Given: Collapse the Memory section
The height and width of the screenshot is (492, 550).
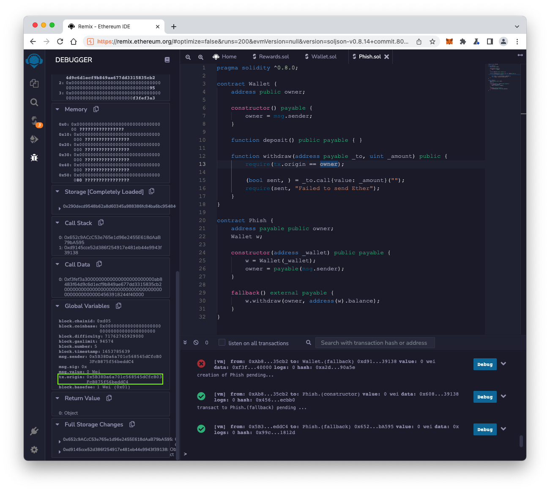Looking at the screenshot, I should 57,109.
